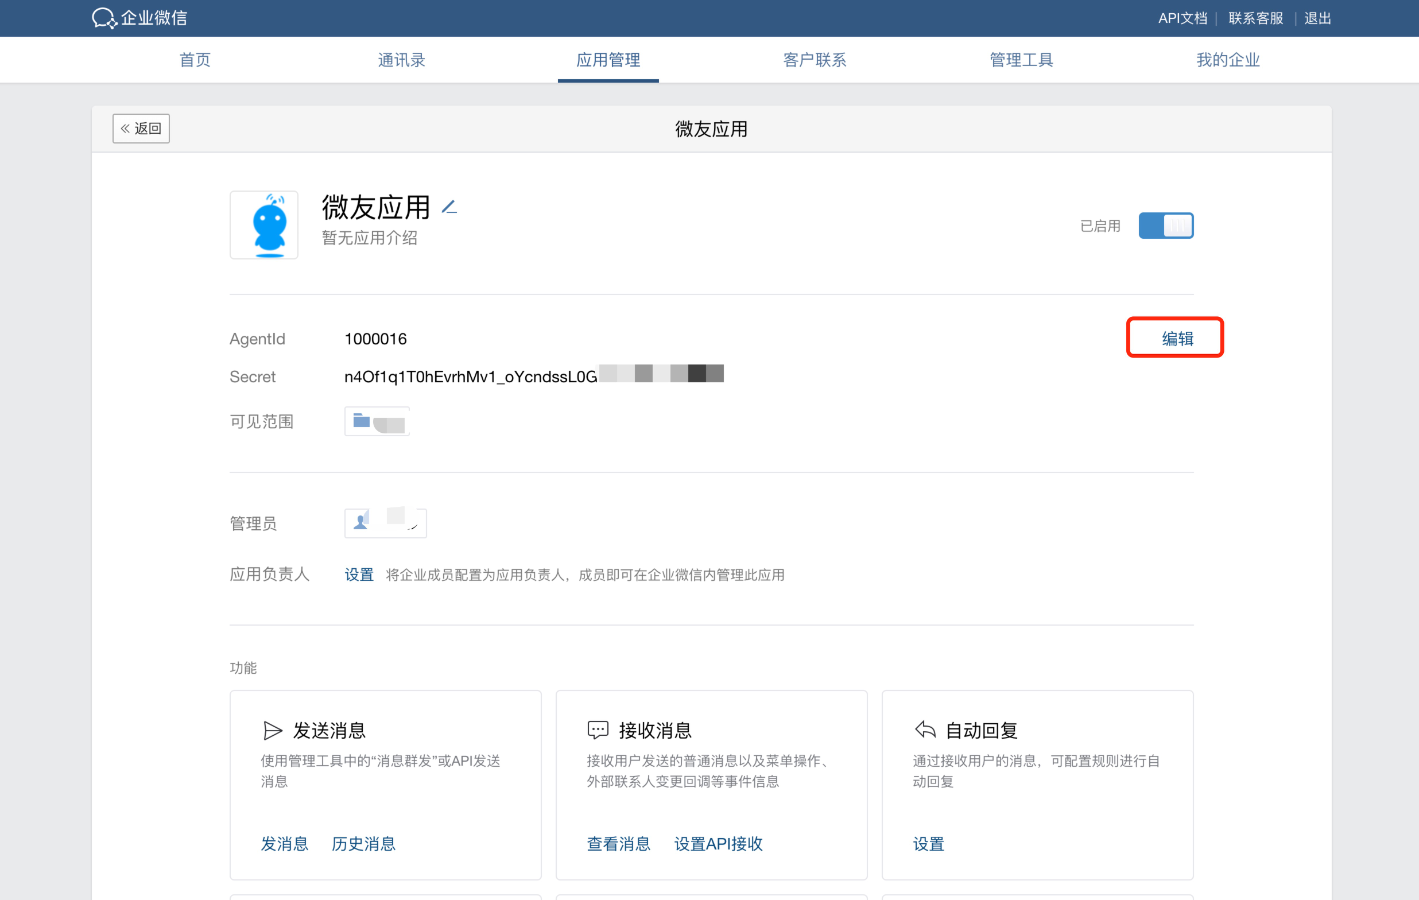Click 设置 next to 应用负责人

click(x=359, y=574)
